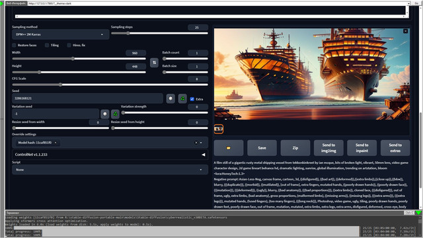This screenshot has width=423, height=238.
Task: Click the Variation seed input field
Action: point(56,114)
